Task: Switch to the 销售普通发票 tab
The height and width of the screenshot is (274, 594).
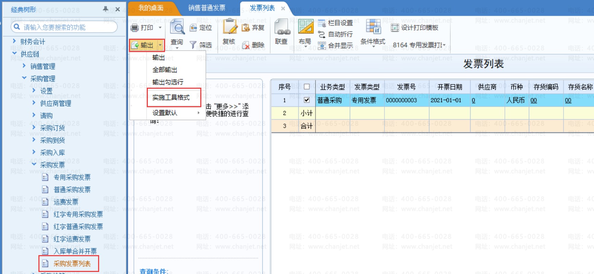Action: point(207,8)
